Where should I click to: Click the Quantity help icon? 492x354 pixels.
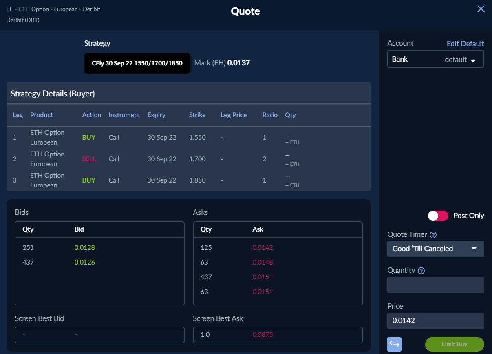point(421,271)
